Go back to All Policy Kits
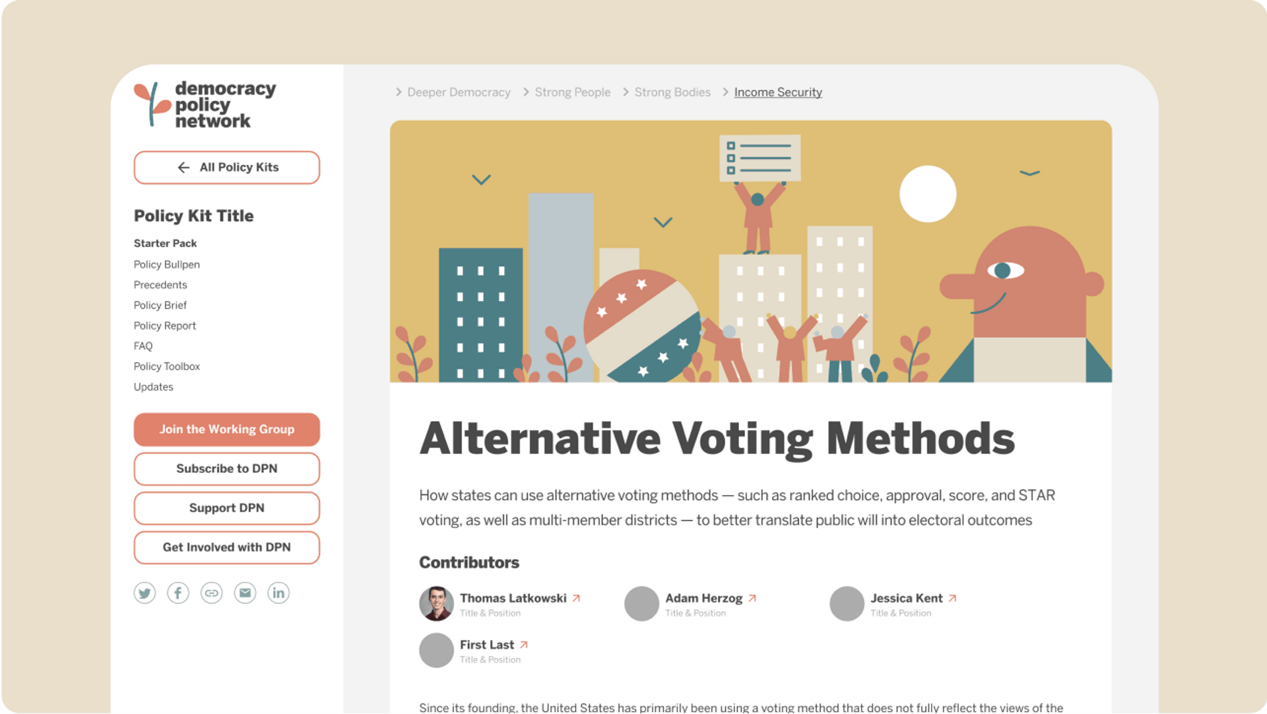 point(226,168)
